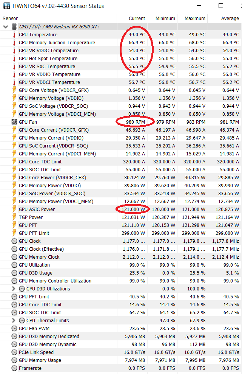Click clock icon of GPU Fan PWM row
This screenshot has width=242, height=374.
[x=14, y=329]
